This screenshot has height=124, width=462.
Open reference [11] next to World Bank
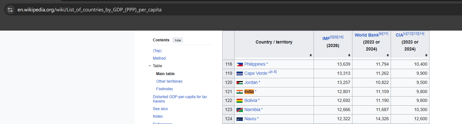(385, 33)
